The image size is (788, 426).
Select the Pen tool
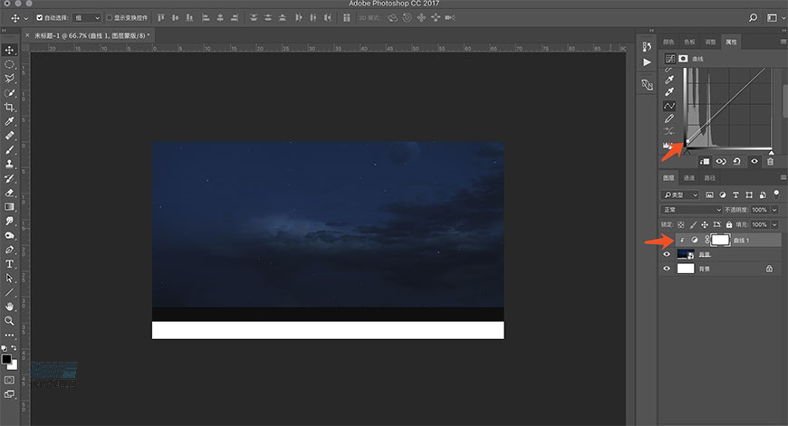10,250
